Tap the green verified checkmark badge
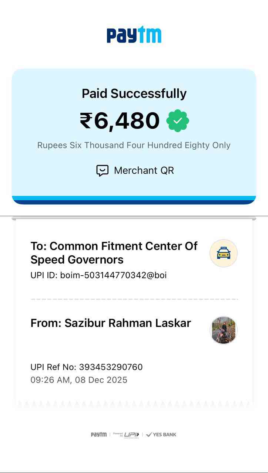This screenshot has width=268, height=473. point(178,120)
